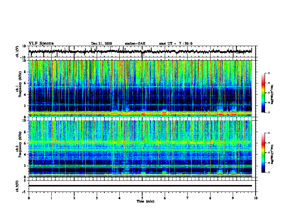The height and width of the screenshot is (222, 288).
Task: Click the bright 6 kHz band in the ch.2 spectrogram
Action: click(140, 142)
